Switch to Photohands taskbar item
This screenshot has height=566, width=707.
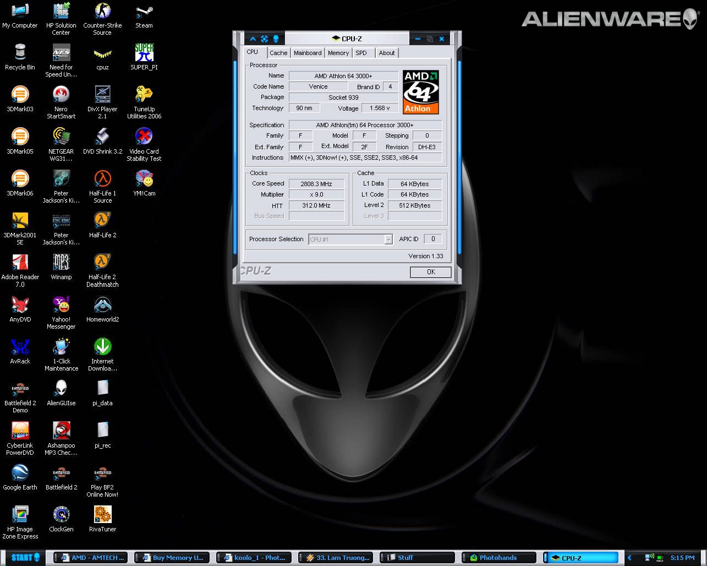(x=499, y=558)
